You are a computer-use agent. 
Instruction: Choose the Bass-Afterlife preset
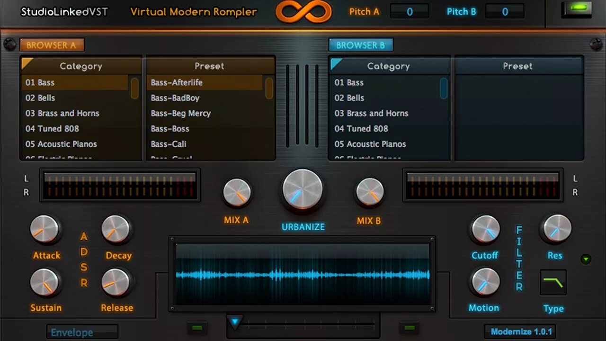(205, 82)
